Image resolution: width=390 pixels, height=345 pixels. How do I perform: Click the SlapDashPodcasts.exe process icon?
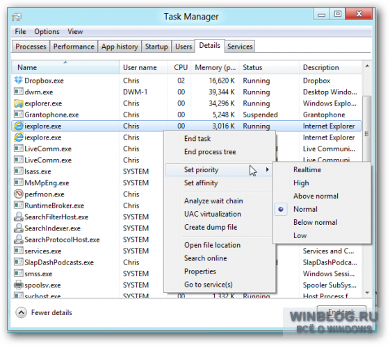pyautogui.click(x=18, y=262)
